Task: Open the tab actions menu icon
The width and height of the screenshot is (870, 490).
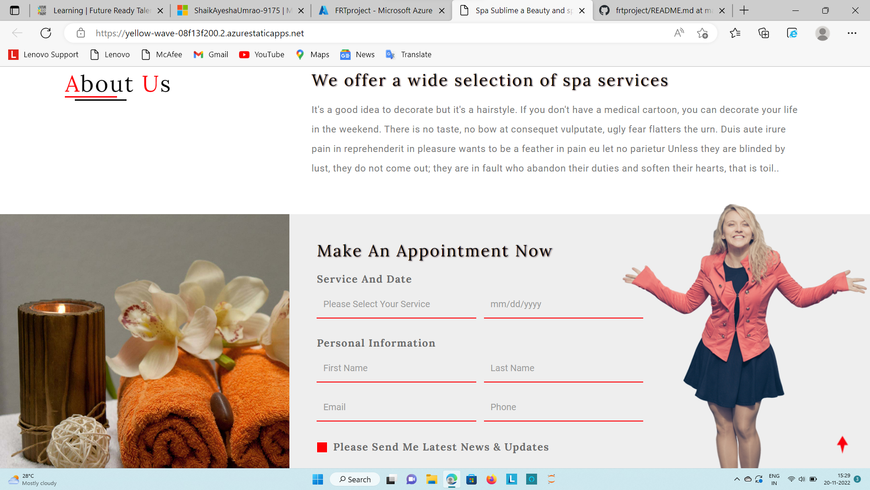Action: [15, 10]
